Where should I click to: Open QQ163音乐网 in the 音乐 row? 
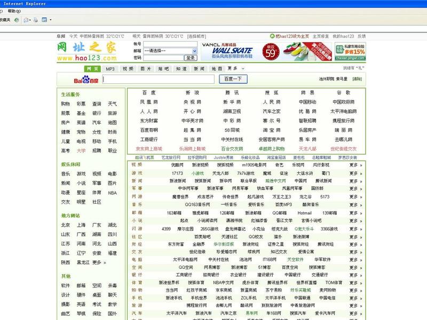tap(197, 205)
